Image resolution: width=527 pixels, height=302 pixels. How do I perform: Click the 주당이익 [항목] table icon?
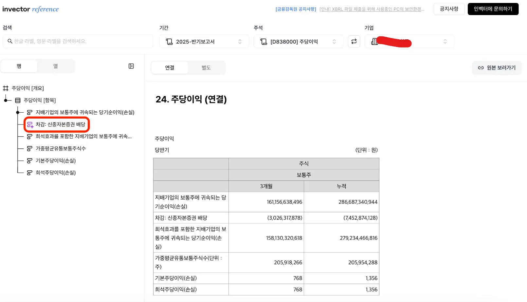tap(18, 100)
